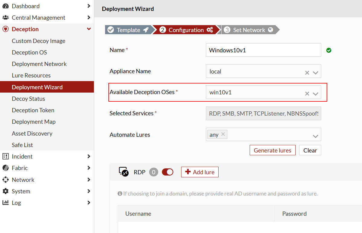Click the System menu label
Screen dimensions: 362x233
(21, 191)
